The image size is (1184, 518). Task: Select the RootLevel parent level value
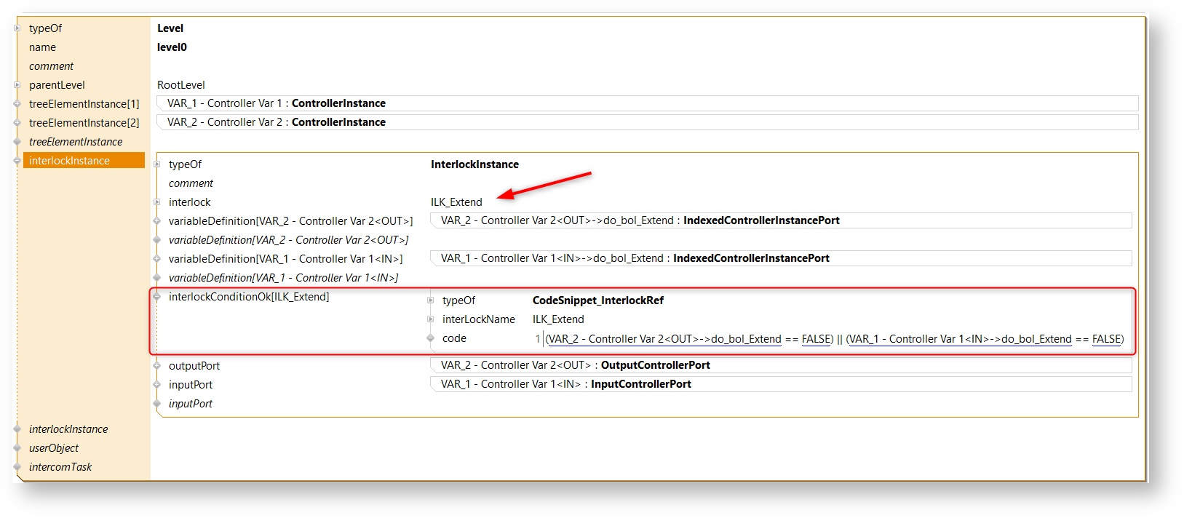pos(181,85)
